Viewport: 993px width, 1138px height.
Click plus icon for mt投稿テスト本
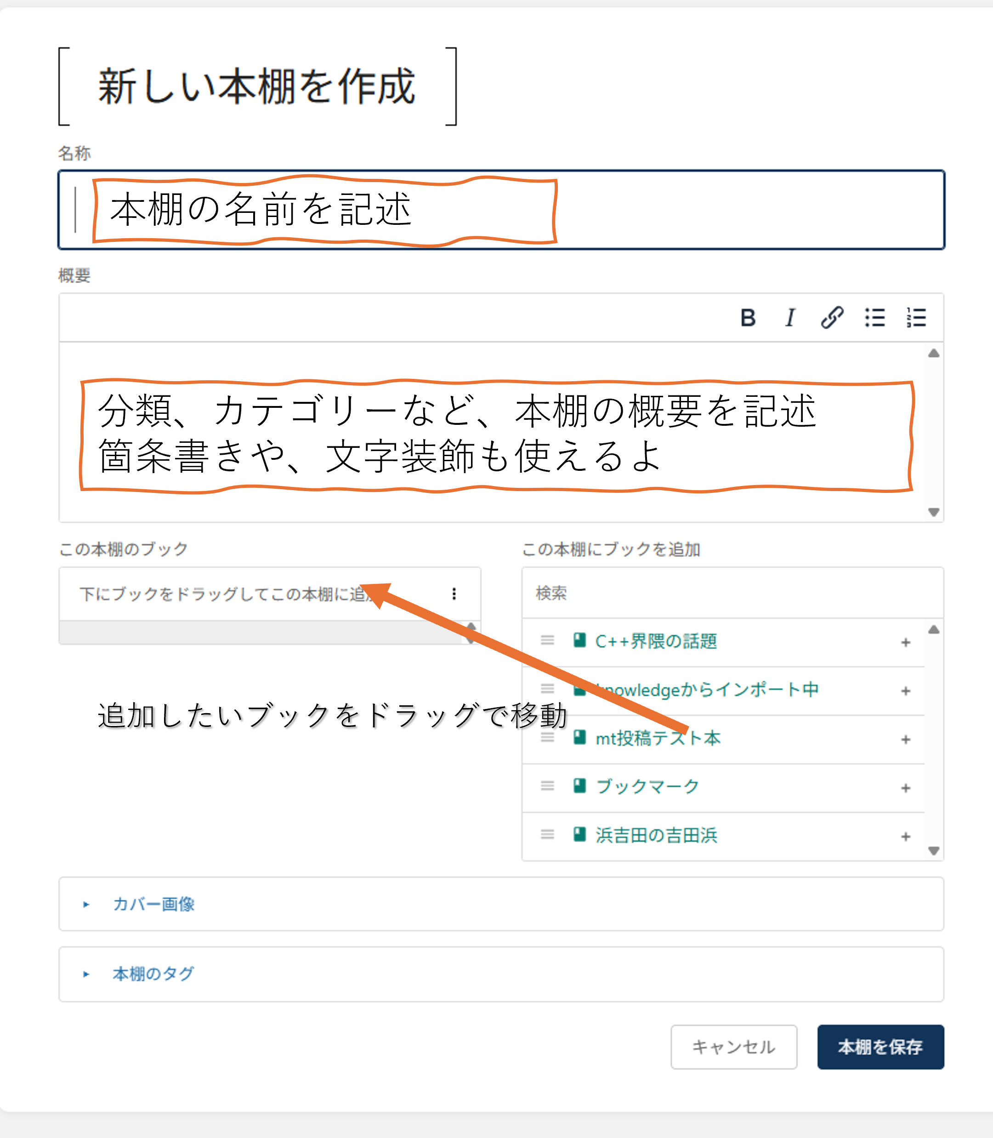coord(905,739)
